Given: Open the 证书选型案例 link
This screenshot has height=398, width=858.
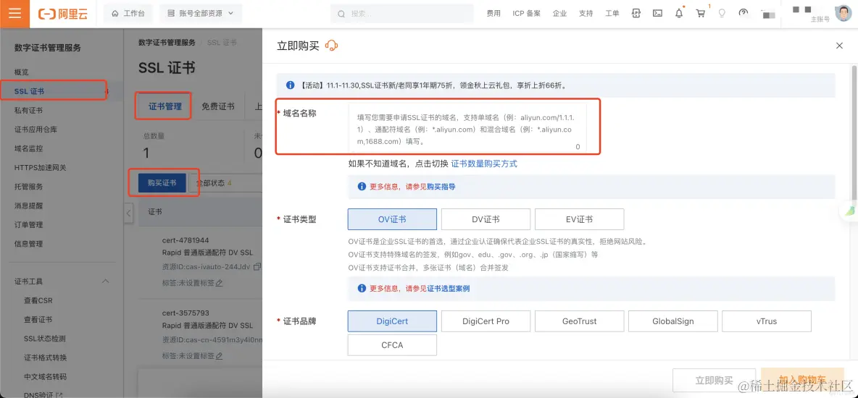Looking at the screenshot, I should (448, 288).
